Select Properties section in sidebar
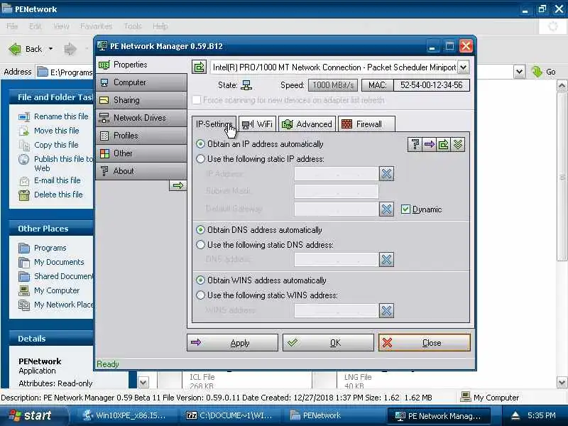The height and width of the screenshot is (426, 568). pyautogui.click(x=141, y=65)
